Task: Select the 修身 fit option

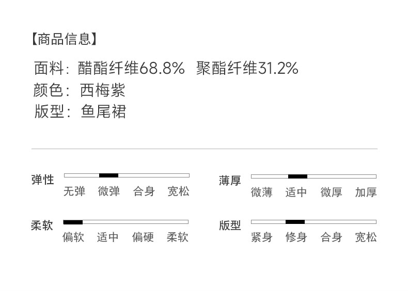Action: point(296,237)
